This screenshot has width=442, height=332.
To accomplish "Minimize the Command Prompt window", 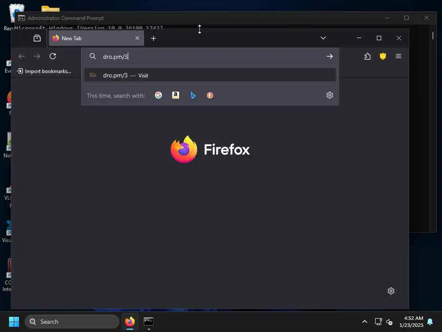I will [x=387, y=18].
